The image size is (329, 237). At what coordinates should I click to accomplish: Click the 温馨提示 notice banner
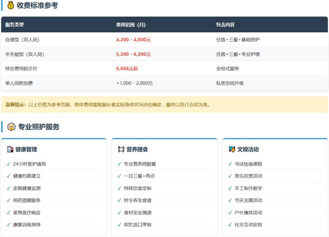(164, 105)
